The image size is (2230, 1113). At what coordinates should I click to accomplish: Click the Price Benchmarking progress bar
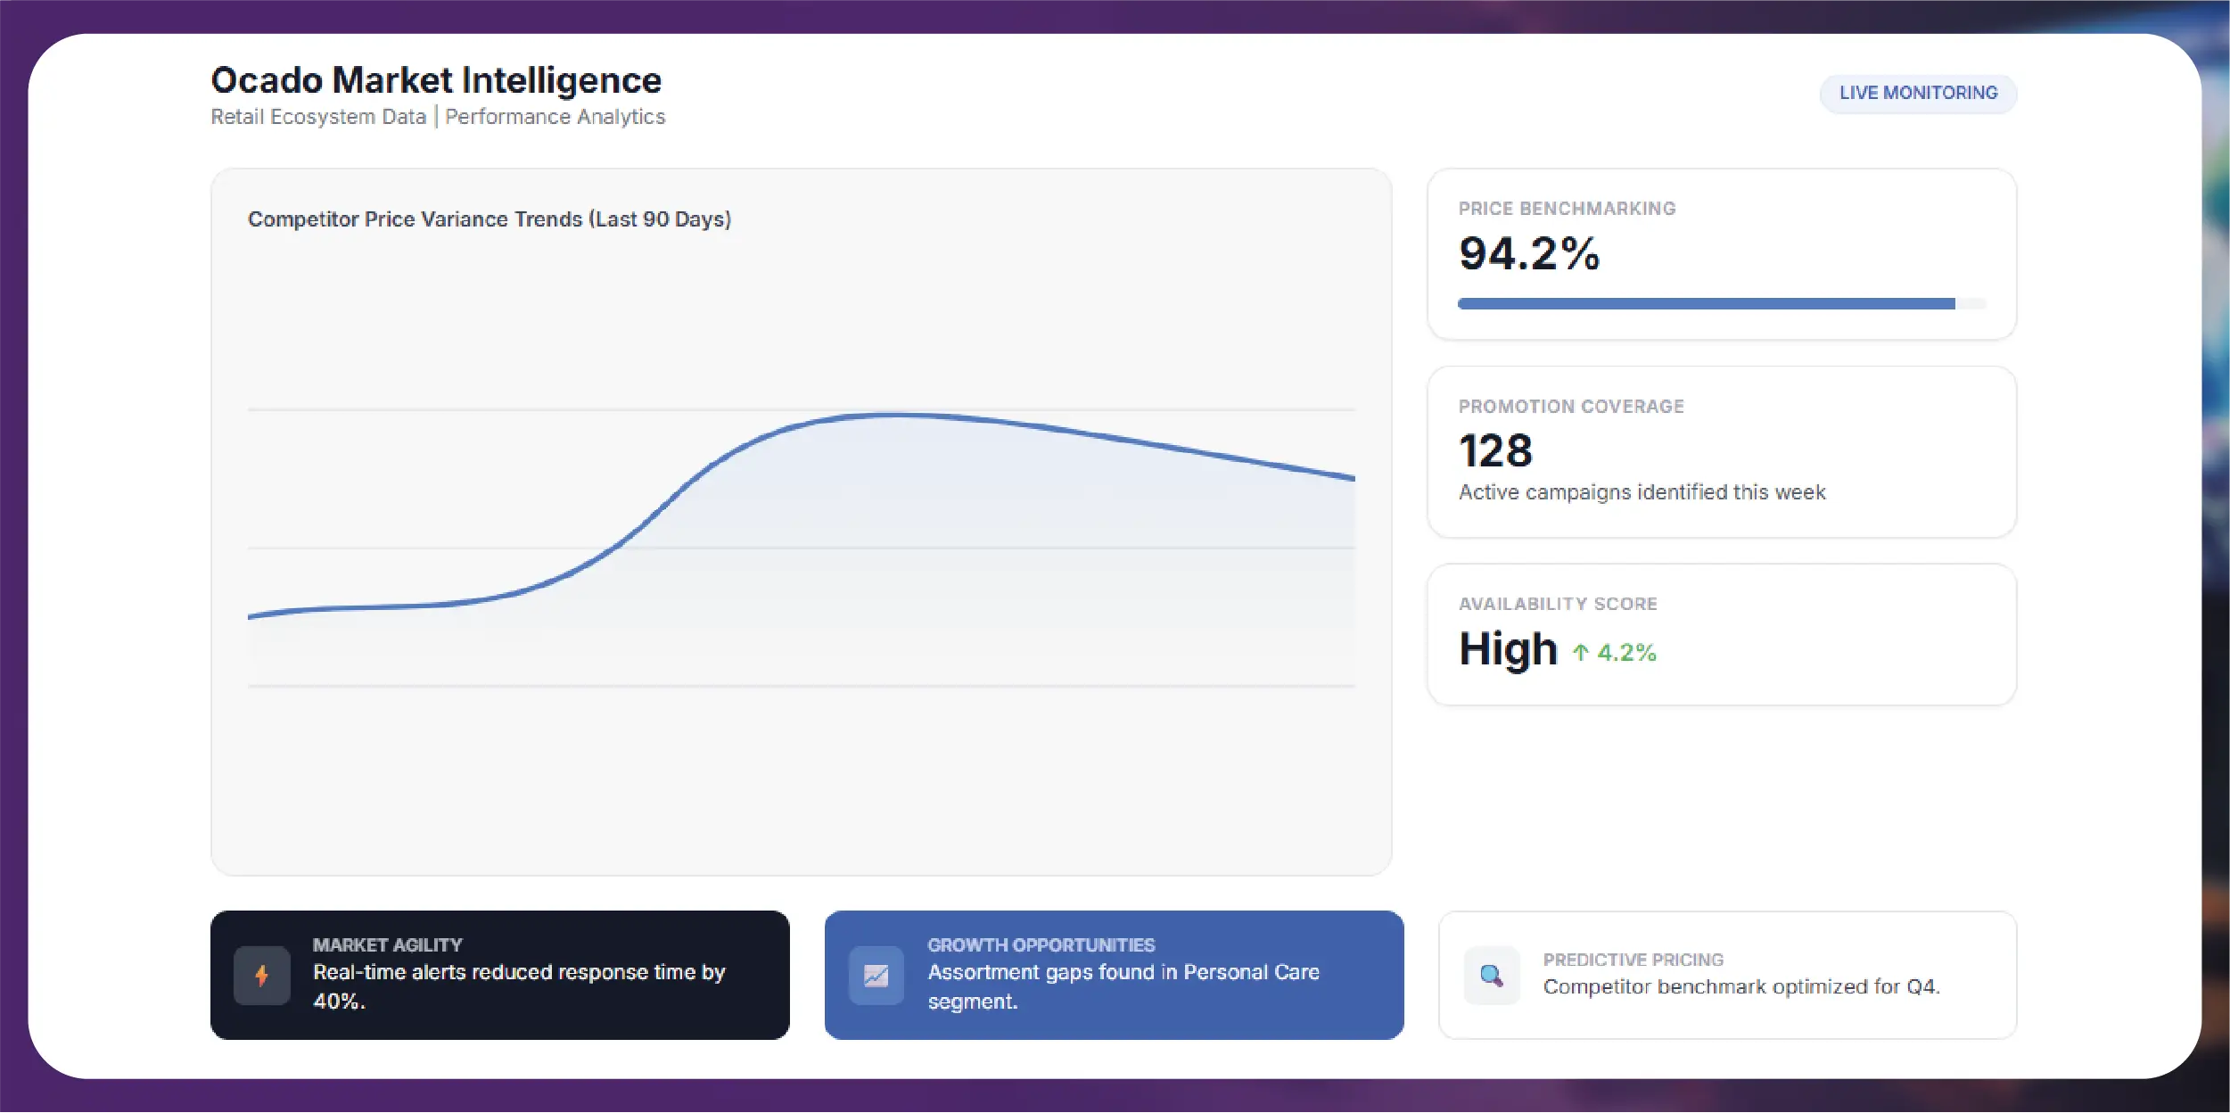pos(1723,304)
